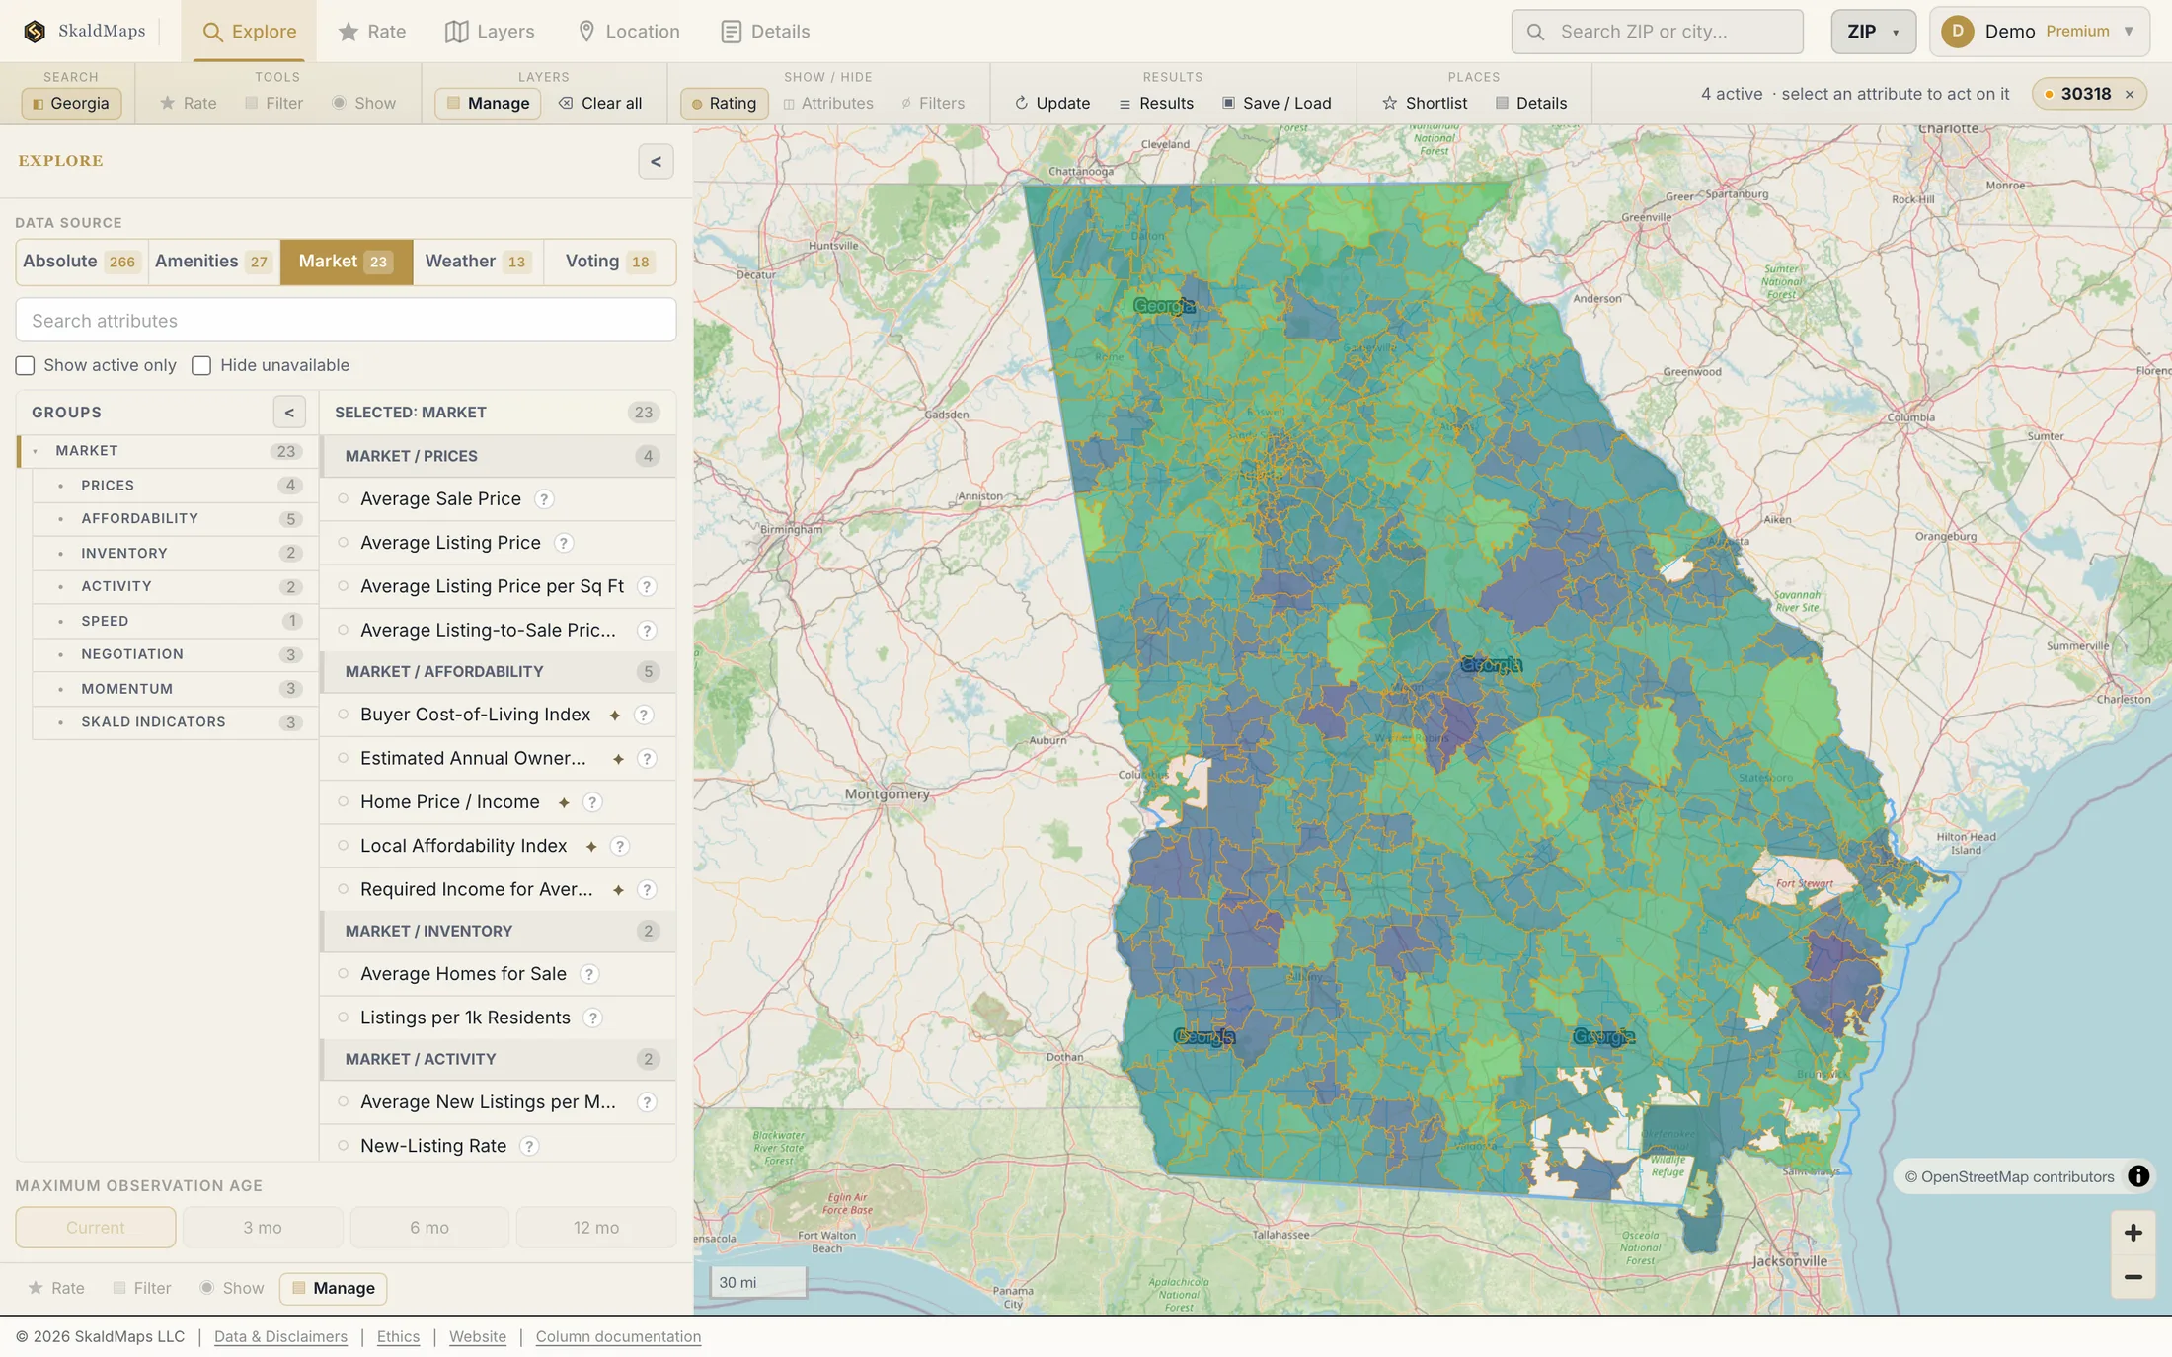Open the Demo Premium account menu

(2039, 31)
